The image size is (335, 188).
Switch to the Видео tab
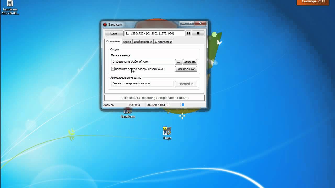127,42
